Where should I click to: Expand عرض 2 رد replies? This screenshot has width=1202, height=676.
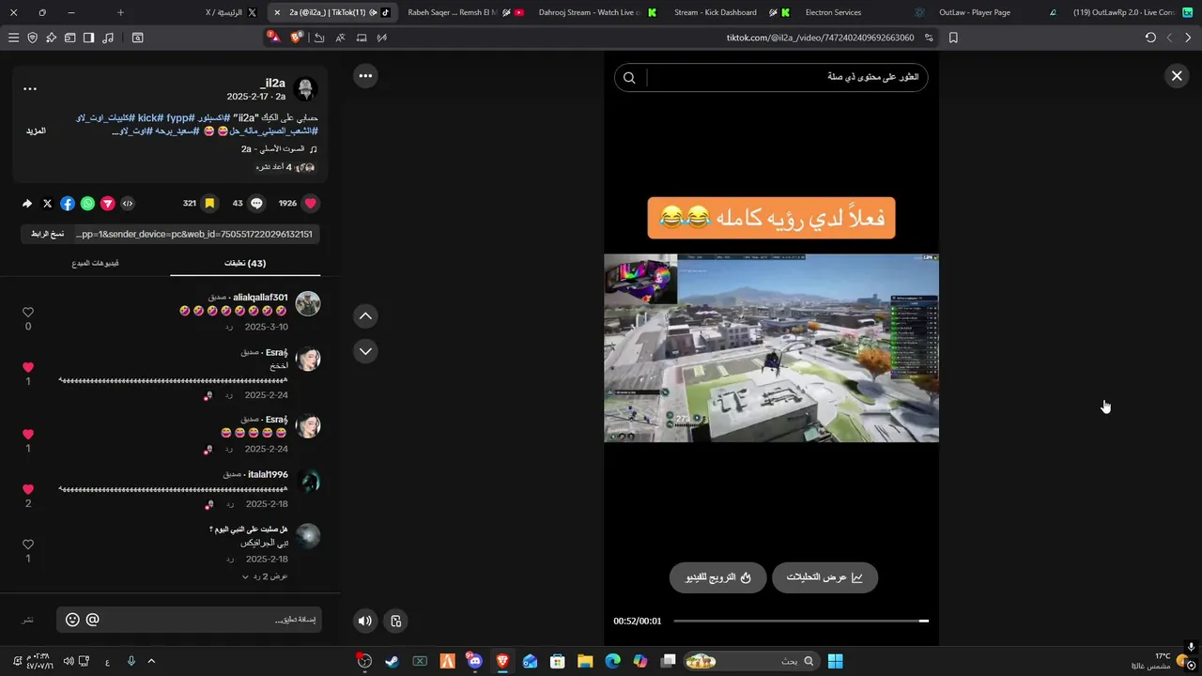[x=265, y=576]
